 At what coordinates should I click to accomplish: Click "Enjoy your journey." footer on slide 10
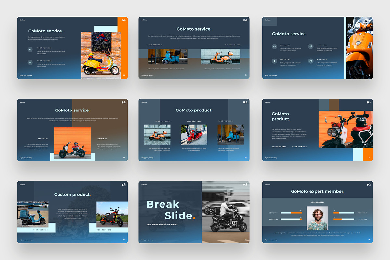point(26,75)
